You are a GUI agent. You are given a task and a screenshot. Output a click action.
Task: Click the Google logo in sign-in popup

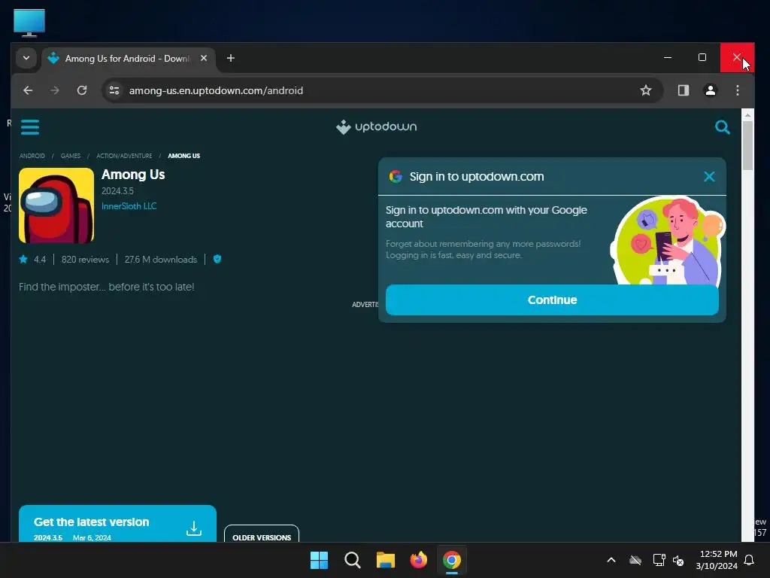396,176
